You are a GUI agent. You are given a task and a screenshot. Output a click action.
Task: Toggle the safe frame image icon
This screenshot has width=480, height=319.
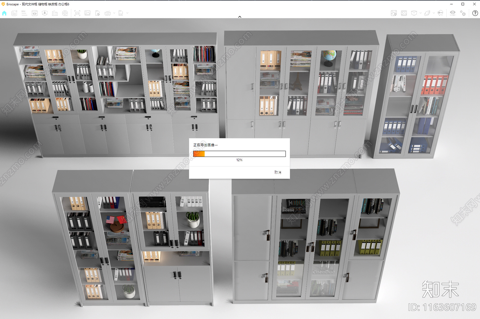click(x=404, y=13)
